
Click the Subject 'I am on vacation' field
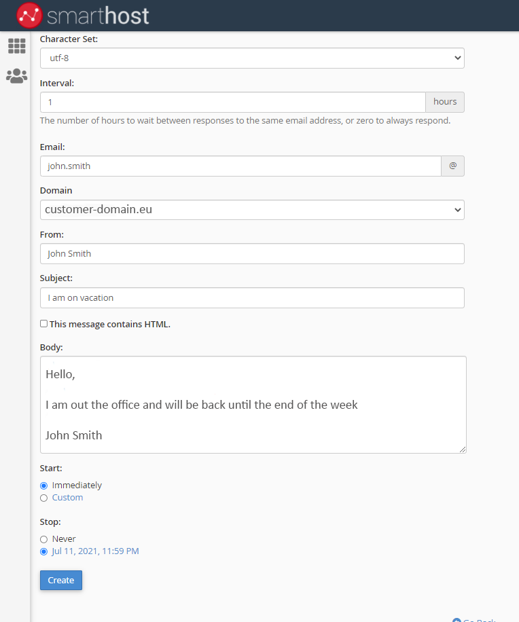(252, 297)
